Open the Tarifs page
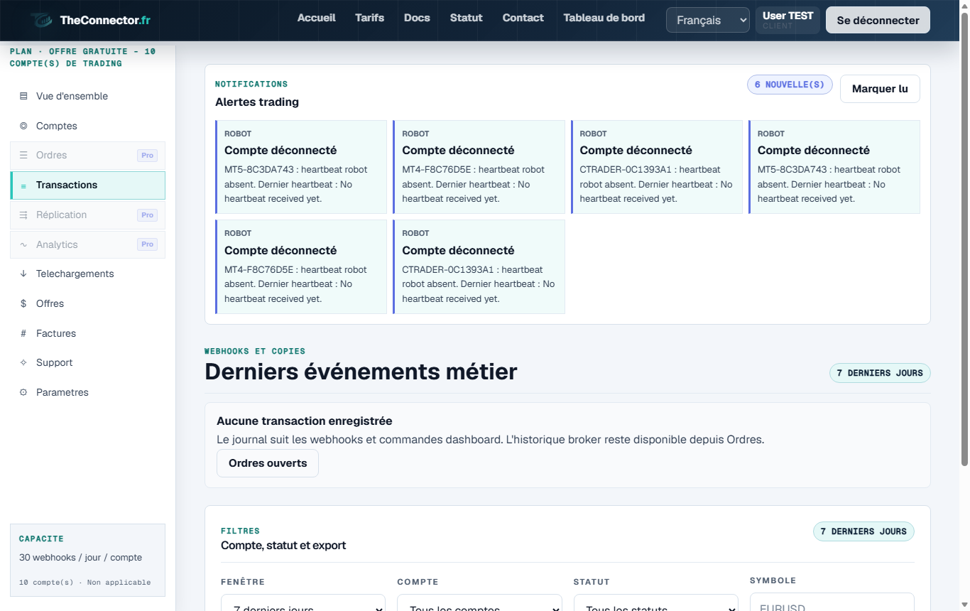 [370, 18]
